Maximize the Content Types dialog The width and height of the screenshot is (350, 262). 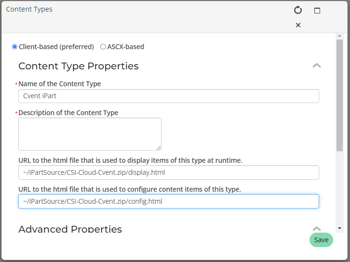317,11
